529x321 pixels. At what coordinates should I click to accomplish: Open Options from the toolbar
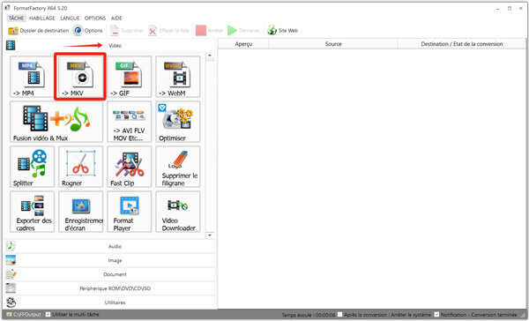[x=87, y=31]
